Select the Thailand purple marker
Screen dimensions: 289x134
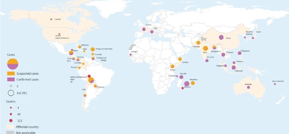pos(223,55)
